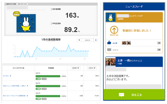This screenshot has height=104, width=167.
Task: Open 社会人として必要な意識・心構え1 category
Action: (15, 86)
